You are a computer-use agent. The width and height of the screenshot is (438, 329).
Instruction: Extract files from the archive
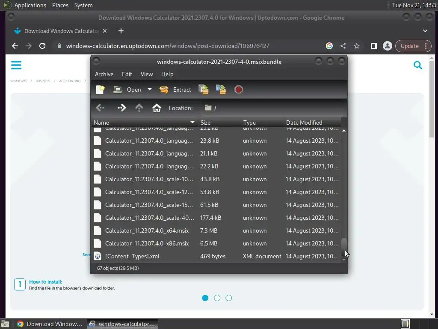tap(175, 90)
